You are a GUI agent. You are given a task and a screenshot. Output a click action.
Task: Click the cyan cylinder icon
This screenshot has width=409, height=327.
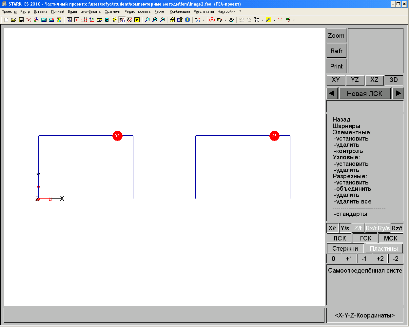107,20
